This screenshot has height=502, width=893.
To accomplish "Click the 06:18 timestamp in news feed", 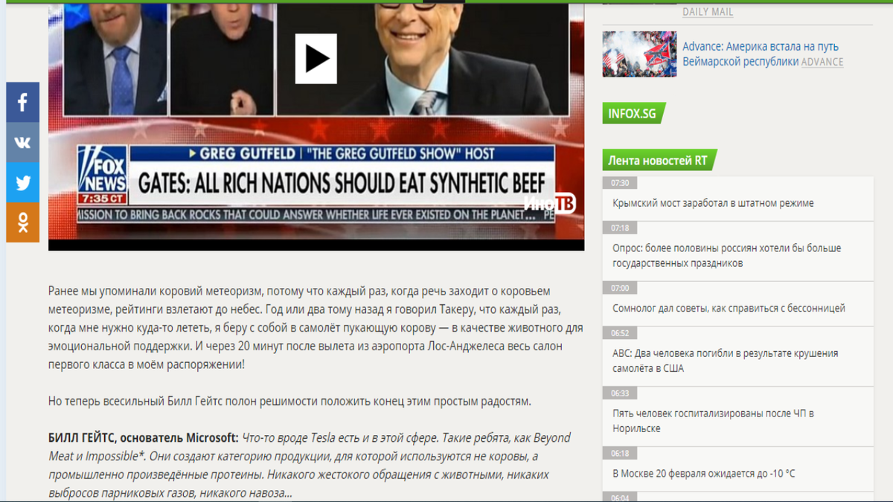I will coord(620,453).
